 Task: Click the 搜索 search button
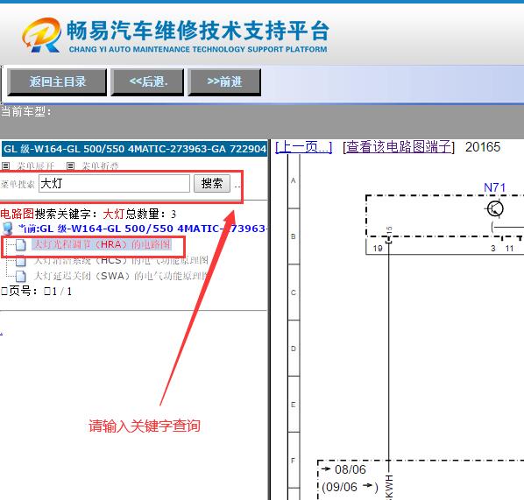point(212,183)
